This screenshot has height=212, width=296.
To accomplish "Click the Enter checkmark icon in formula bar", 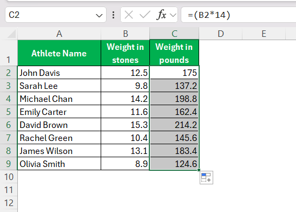I will click(145, 15).
